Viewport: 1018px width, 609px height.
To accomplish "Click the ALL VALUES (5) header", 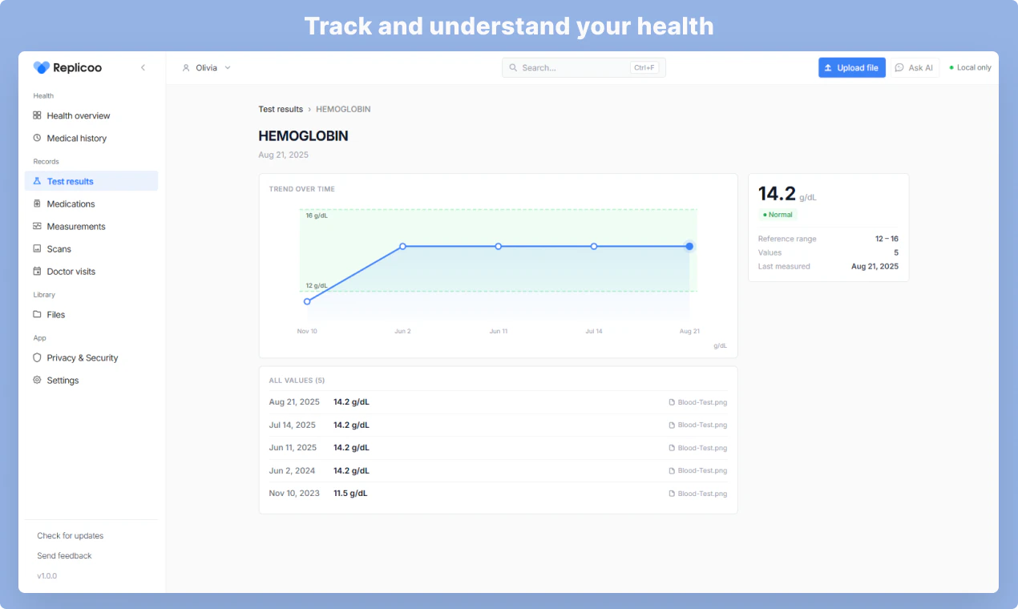I will [x=297, y=381].
